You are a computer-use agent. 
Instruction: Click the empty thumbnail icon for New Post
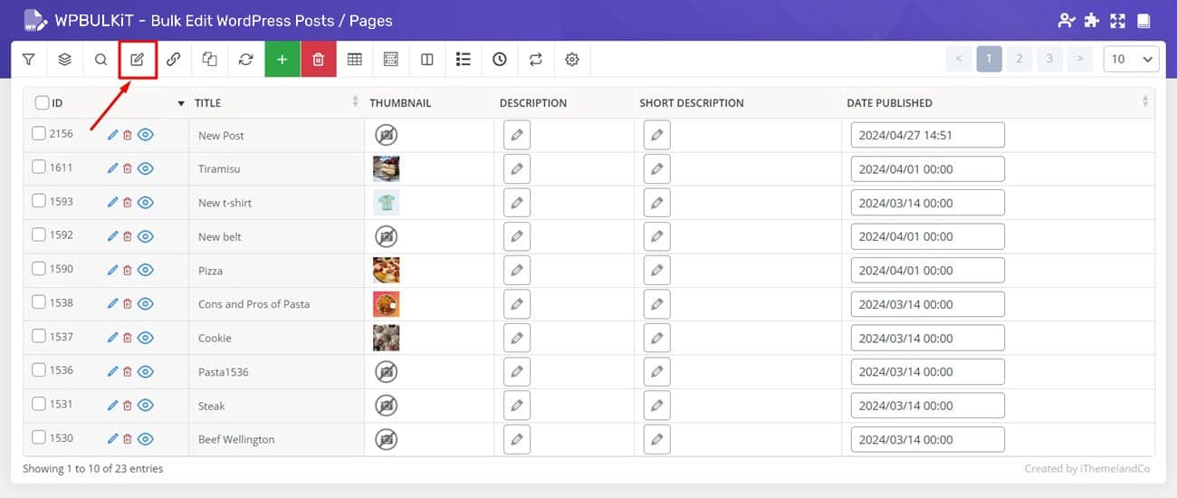tap(387, 135)
